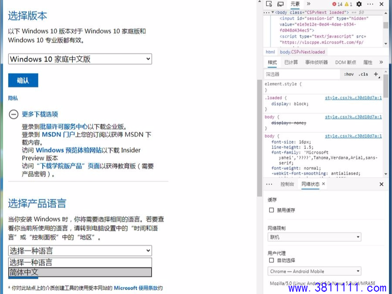The width and height of the screenshot is (392, 294).
Task: Open the "下载学院版产品" 页面 link
Action: (68, 166)
